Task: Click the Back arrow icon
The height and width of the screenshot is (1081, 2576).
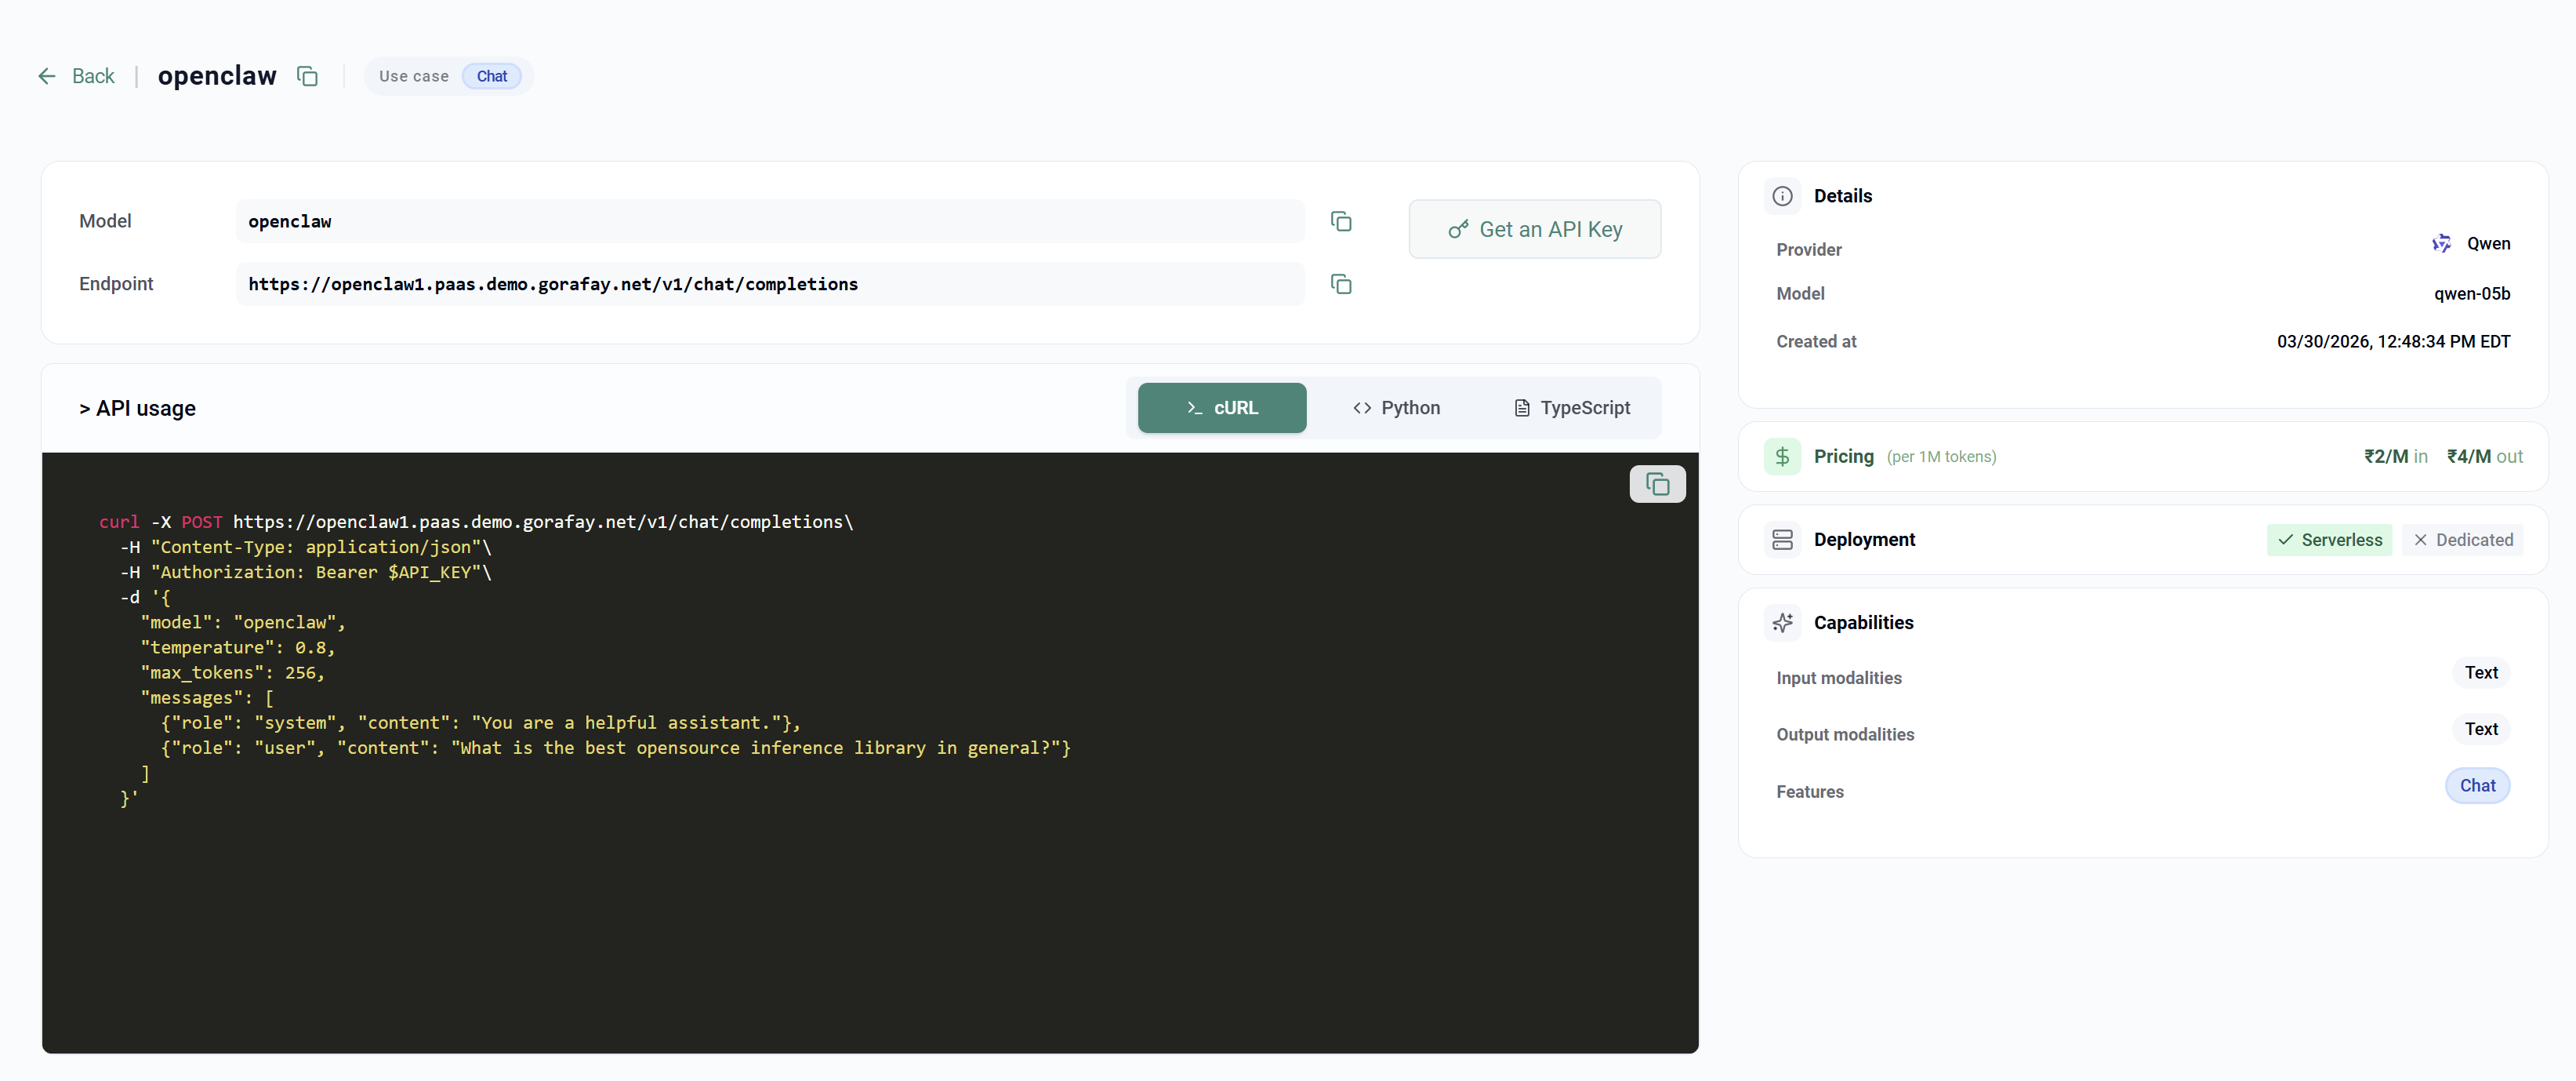Action: click(46, 76)
